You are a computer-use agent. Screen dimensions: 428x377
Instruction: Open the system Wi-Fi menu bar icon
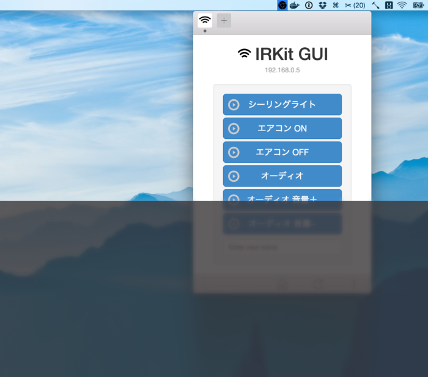(x=402, y=5)
